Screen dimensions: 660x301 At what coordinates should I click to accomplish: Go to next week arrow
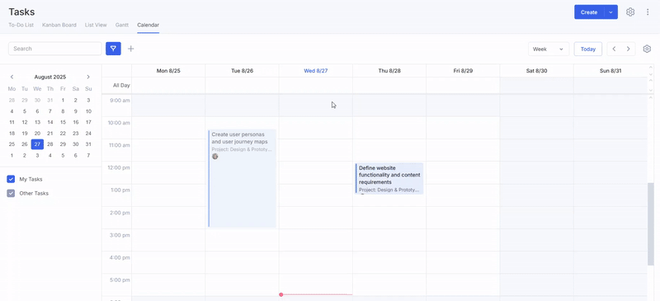tap(629, 49)
